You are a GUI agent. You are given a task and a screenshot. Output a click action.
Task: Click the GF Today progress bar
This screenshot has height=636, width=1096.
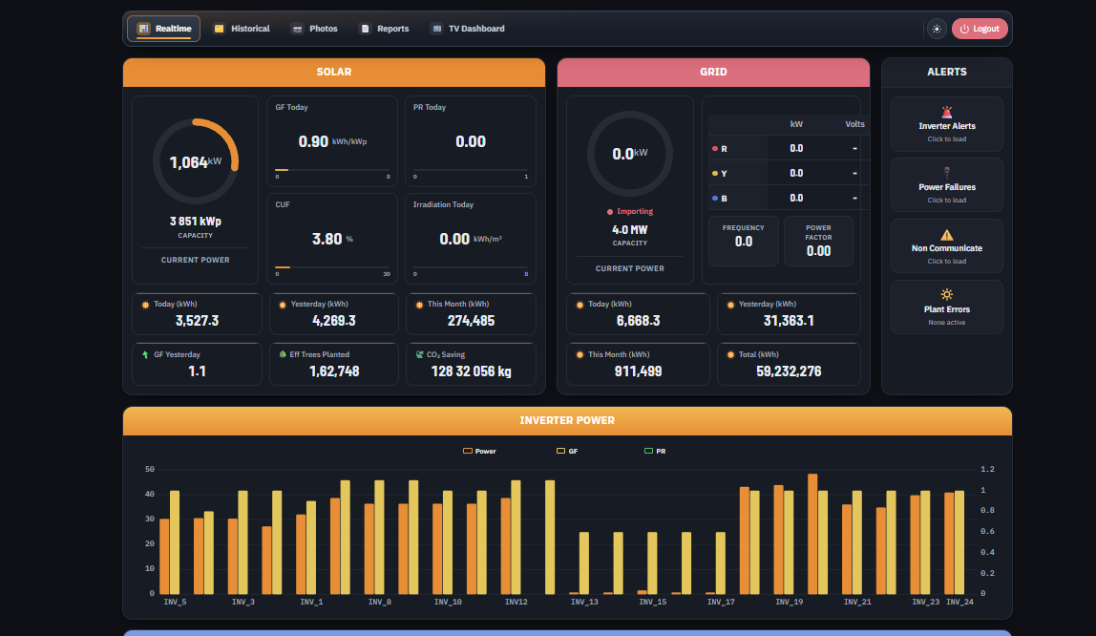(332, 170)
